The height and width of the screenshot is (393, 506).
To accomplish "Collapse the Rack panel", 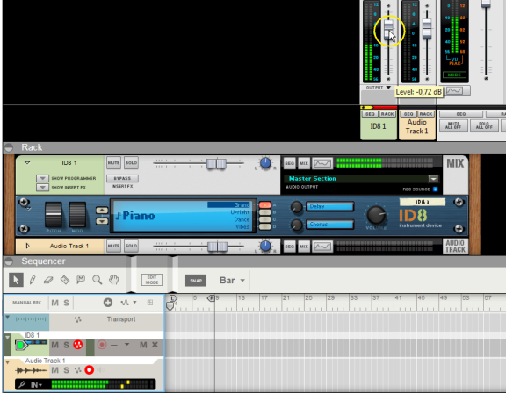I will coord(9,147).
